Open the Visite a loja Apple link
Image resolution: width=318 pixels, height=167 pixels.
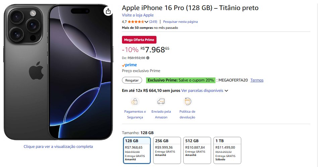click(x=138, y=15)
